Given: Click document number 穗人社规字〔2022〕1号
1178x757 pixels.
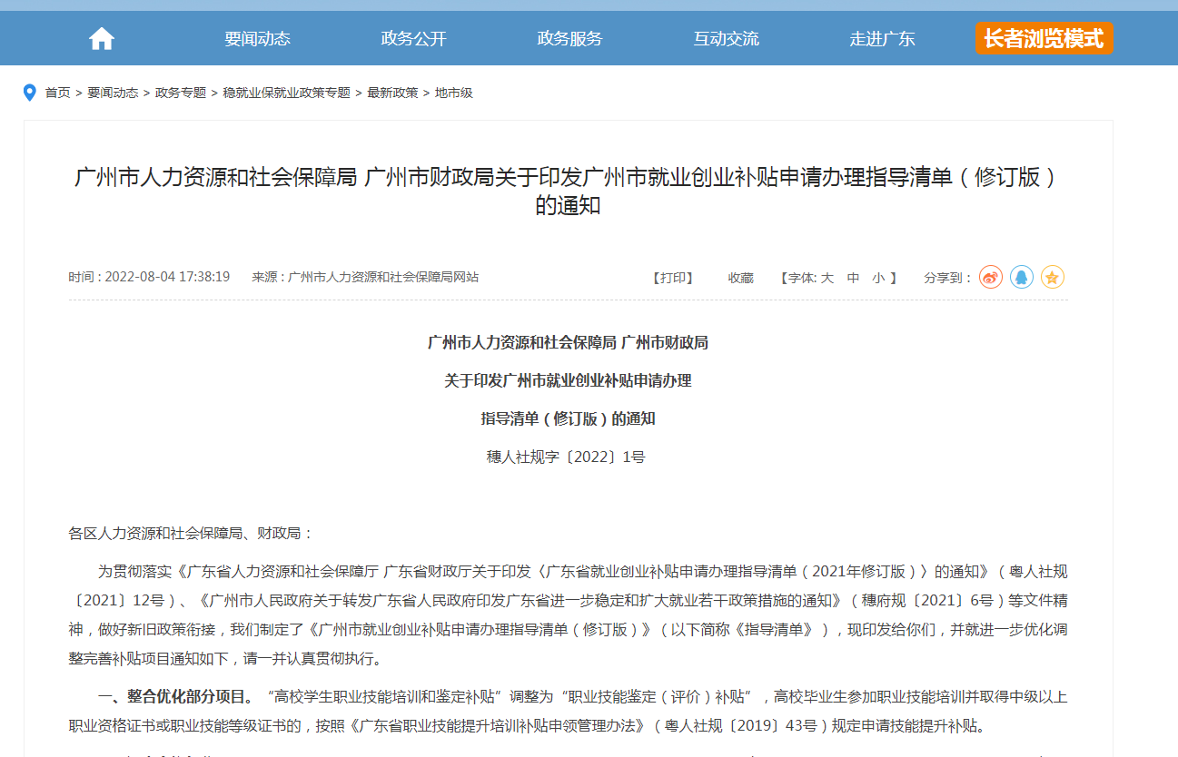Looking at the screenshot, I should pyautogui.click(x=567, y=457).
